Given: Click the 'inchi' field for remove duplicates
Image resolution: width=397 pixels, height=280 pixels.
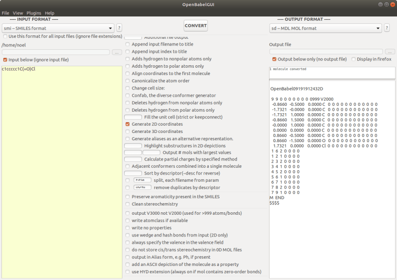Looking at the screenshot, I should (143, 187).
